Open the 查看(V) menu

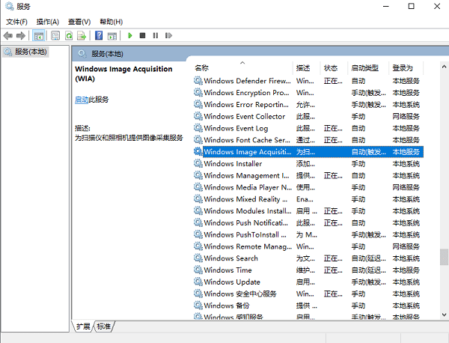pyautogui.click(x=79, y=22)
